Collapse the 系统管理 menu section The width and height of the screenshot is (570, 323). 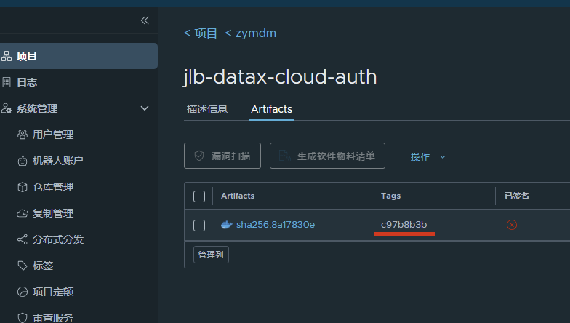144,108
